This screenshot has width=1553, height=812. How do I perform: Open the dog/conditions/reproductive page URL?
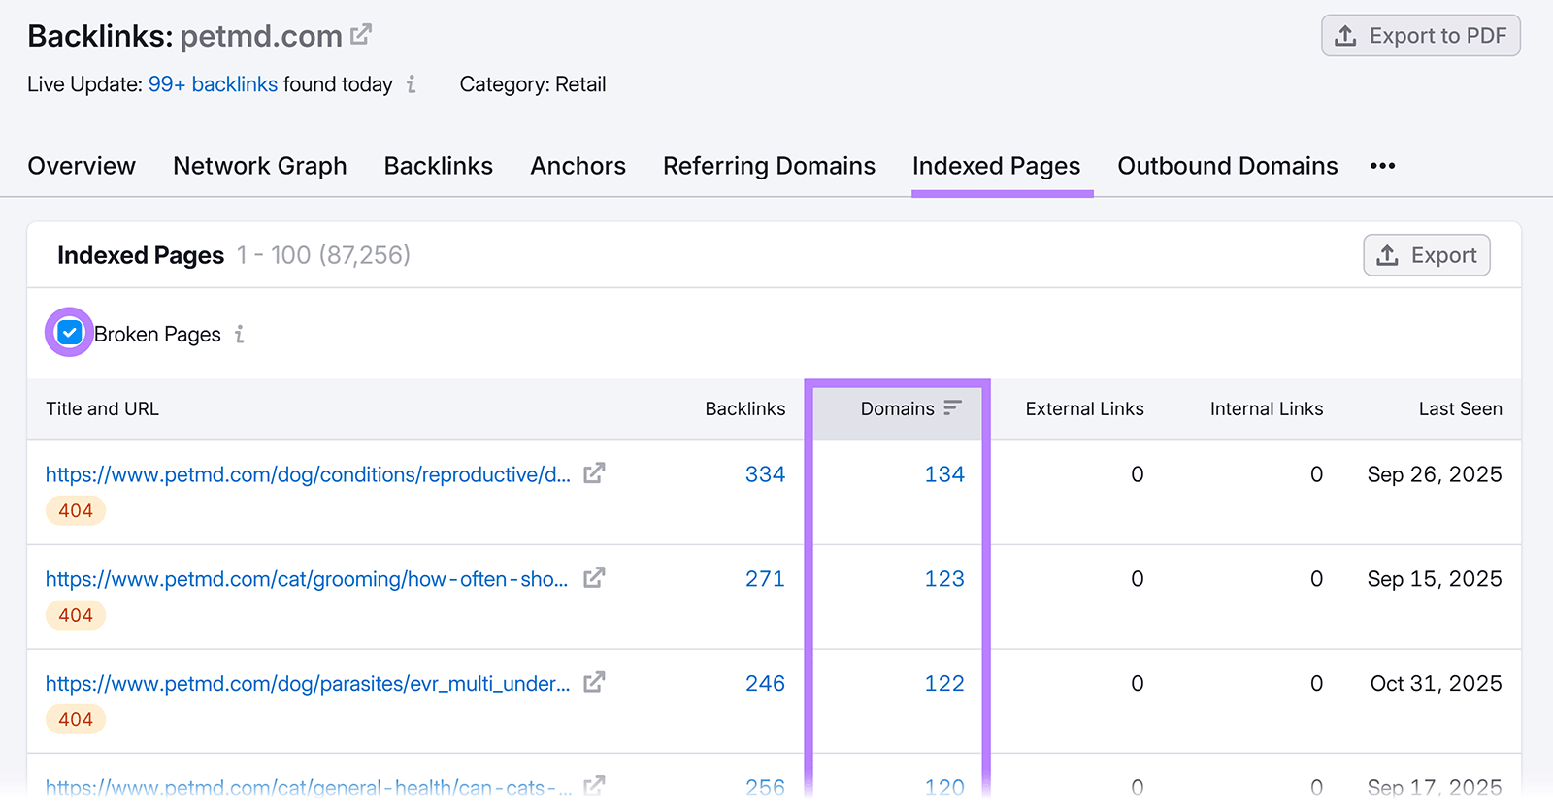point(308,474)
